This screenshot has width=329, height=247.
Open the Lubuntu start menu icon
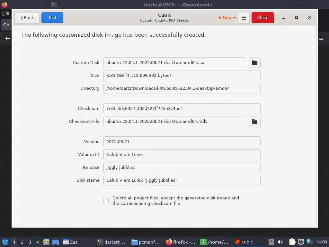[x=5, y=242]
